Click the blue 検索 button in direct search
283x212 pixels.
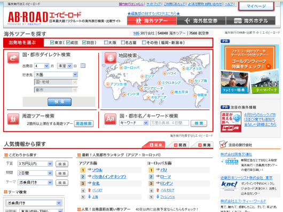point(59,102)
